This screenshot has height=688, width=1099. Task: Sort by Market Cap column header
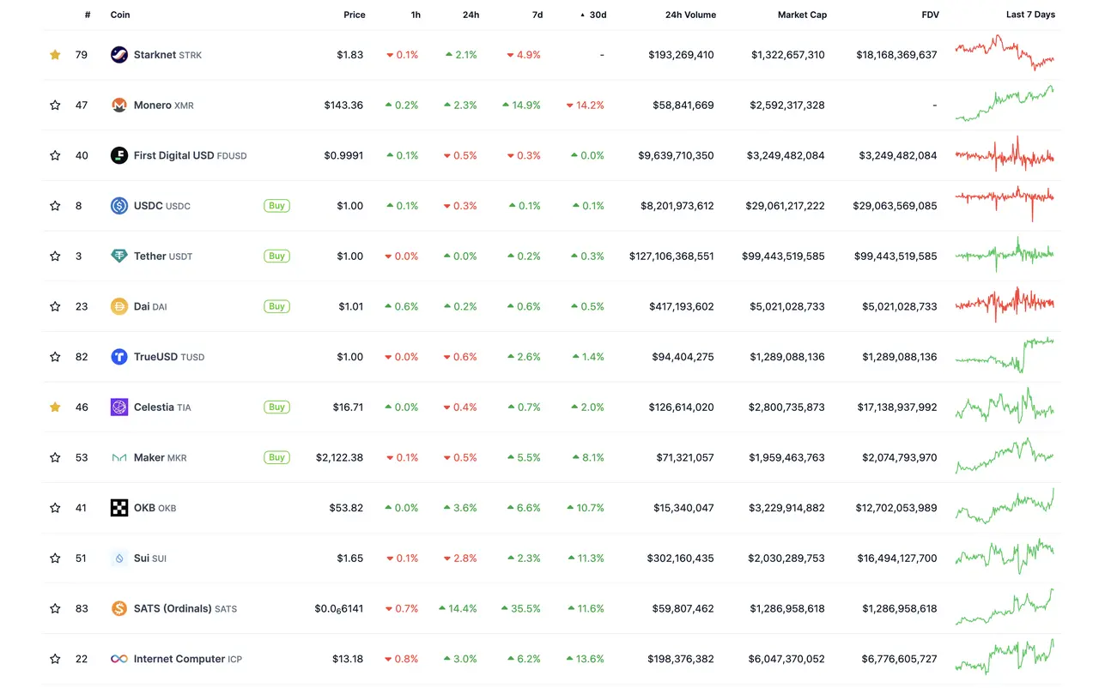point(802,15)
